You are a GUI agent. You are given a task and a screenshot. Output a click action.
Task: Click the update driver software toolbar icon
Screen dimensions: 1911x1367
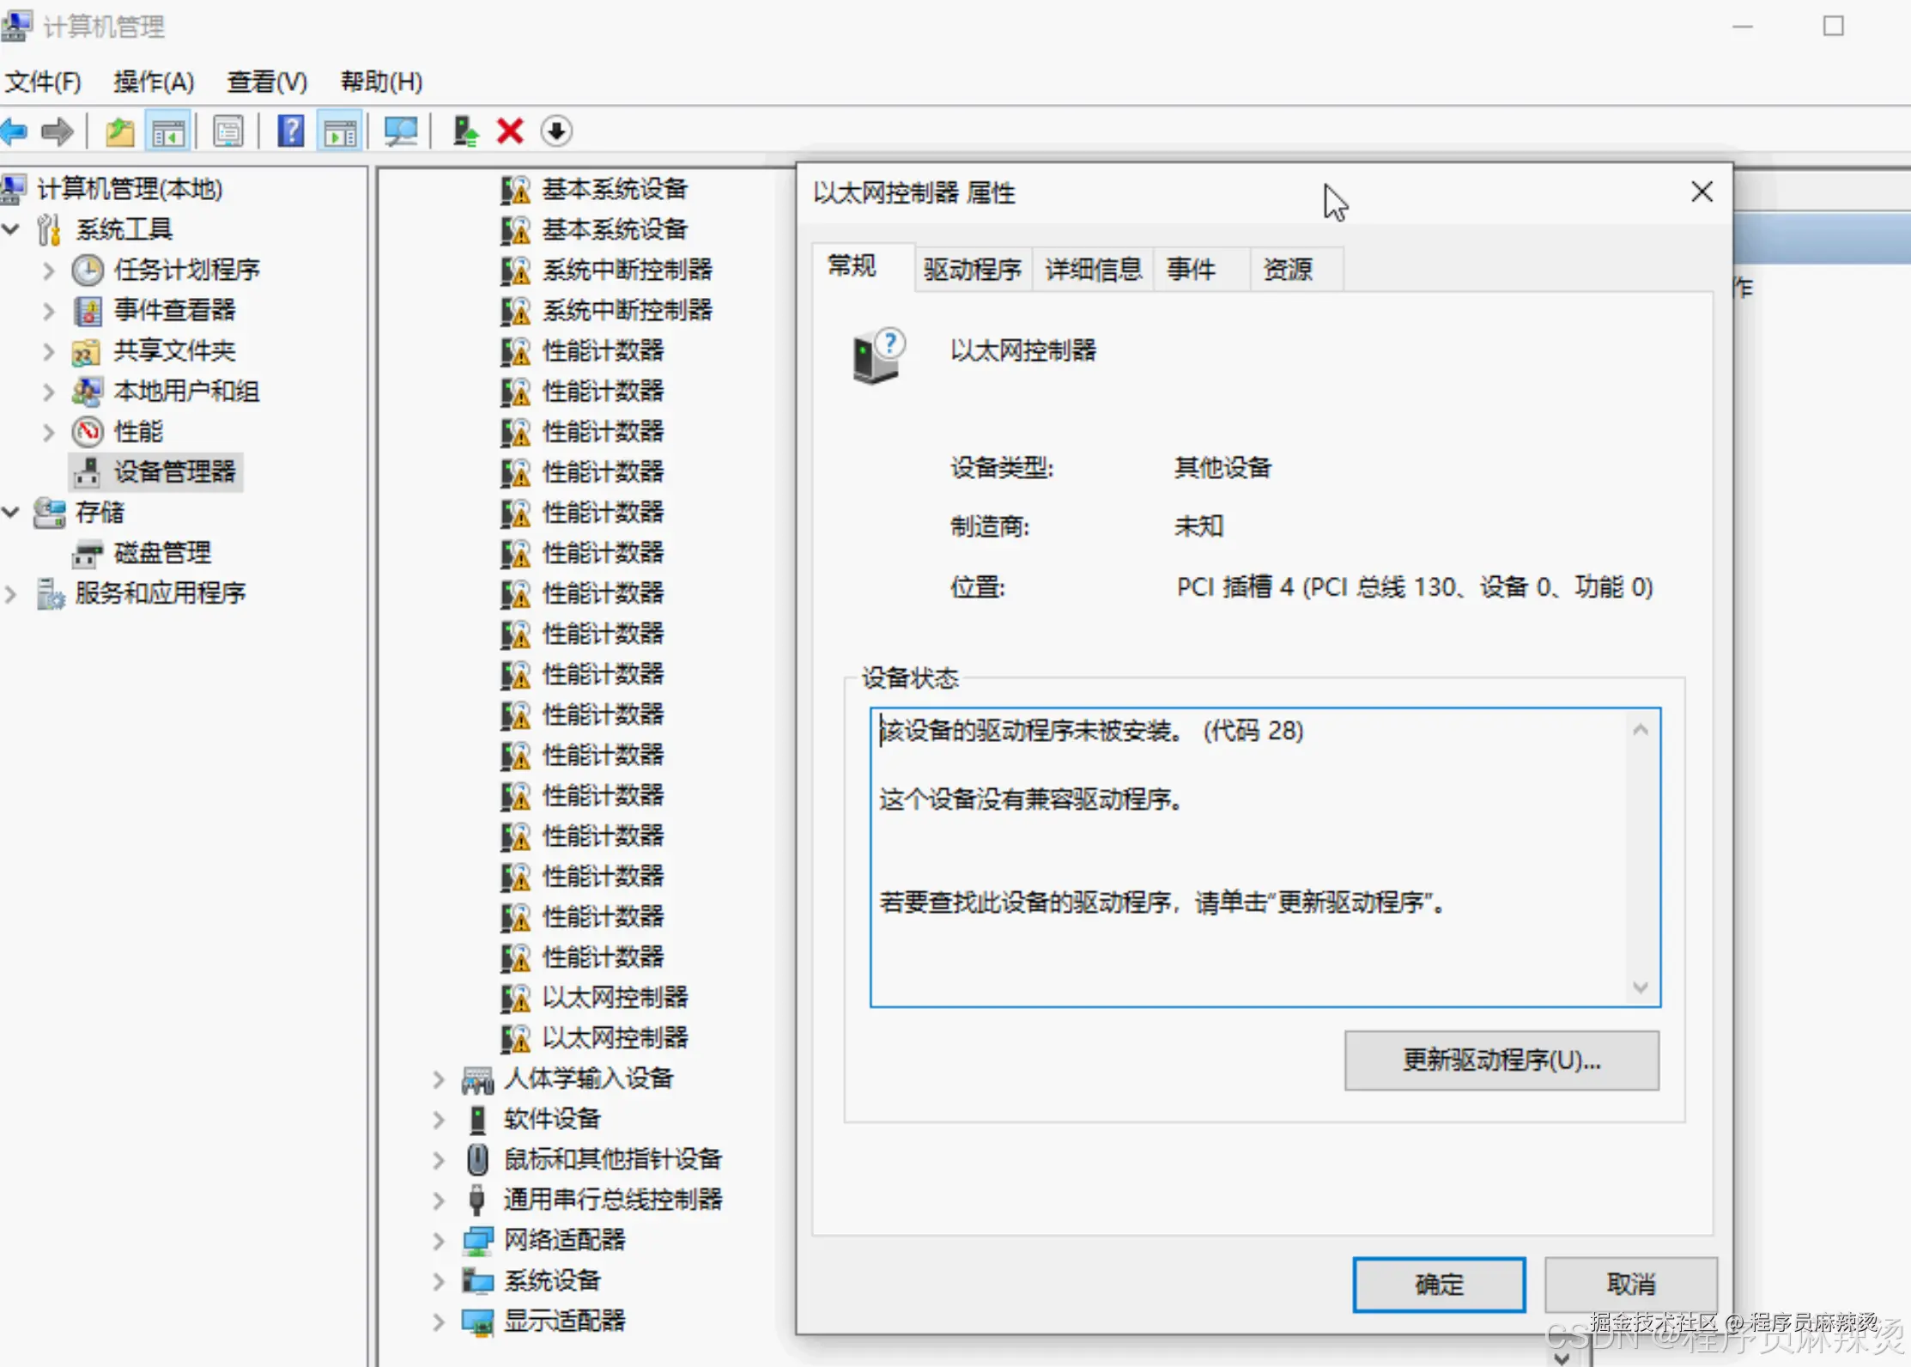[x=464, y=131]
